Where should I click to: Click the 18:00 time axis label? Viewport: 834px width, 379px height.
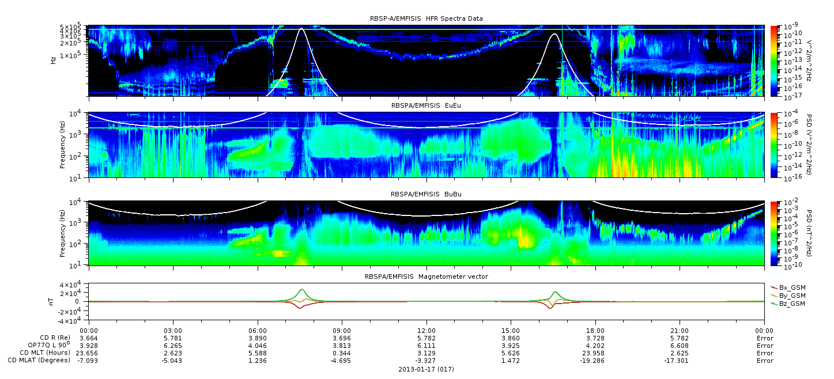(595, 331)
